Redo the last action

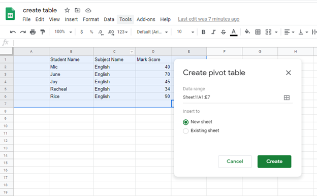coord(23,32)
